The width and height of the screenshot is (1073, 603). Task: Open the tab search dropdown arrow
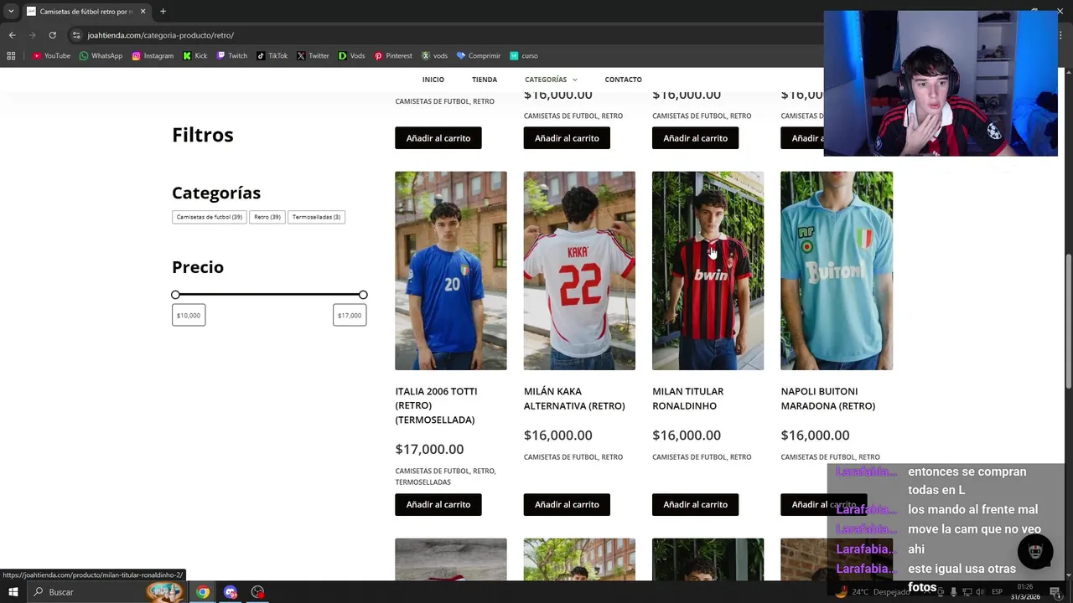tap(10, 12)
